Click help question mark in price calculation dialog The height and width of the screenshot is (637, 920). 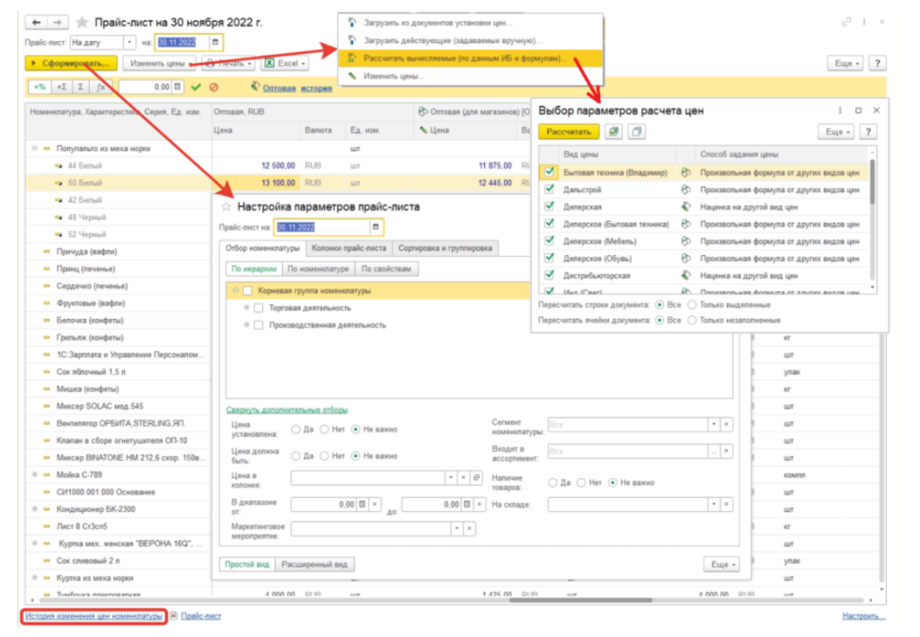pos(867,132)
